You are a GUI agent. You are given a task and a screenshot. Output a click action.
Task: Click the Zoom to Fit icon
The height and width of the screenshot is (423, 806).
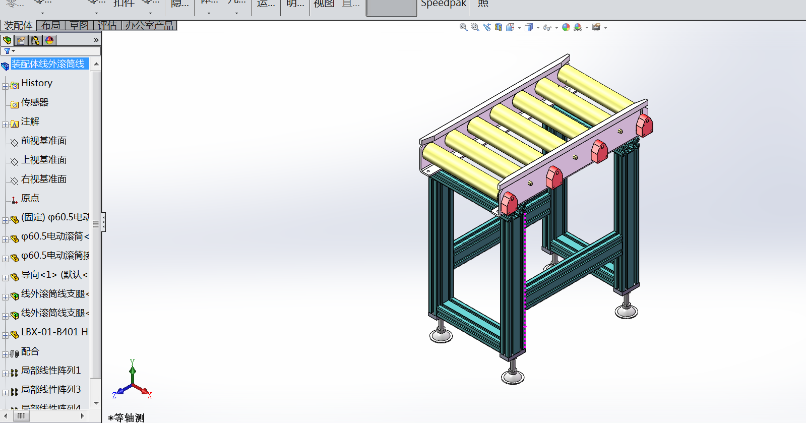click(x=463, y=27)
